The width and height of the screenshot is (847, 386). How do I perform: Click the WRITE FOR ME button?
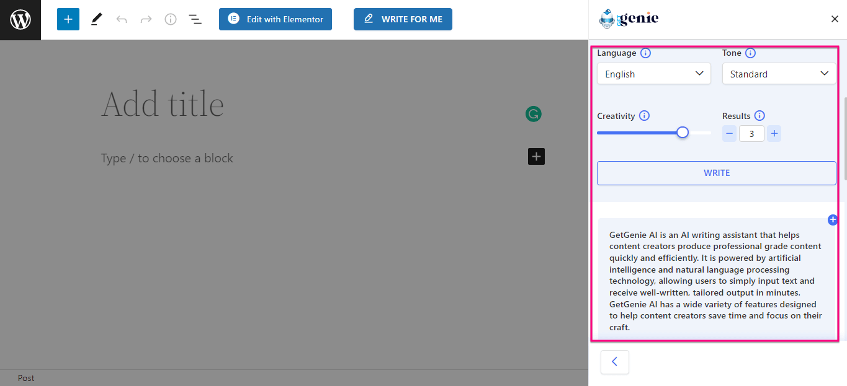403,19
